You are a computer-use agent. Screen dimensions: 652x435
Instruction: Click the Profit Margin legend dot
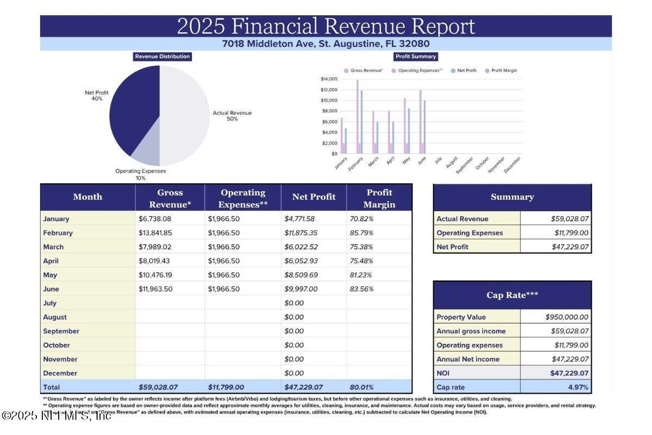[487, 71]
